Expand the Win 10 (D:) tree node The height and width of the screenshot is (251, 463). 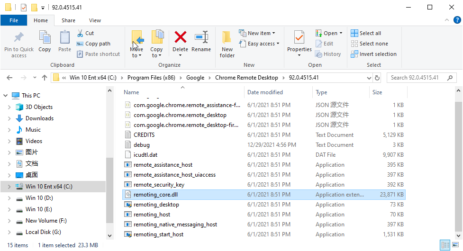coord(9,198)
